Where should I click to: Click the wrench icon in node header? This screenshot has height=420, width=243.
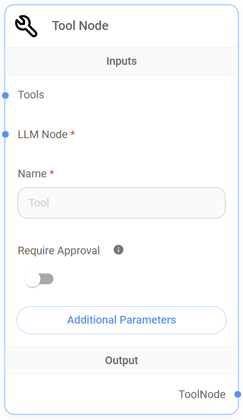tap(26, 26)
